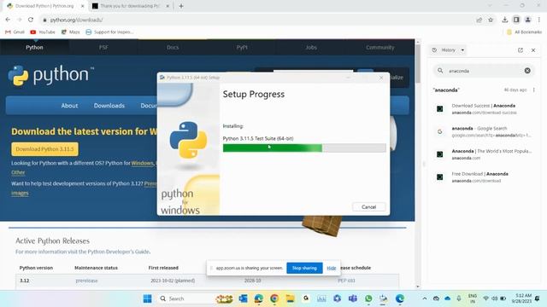Open a new Chrome tab
547x307 pixels.
181,6
